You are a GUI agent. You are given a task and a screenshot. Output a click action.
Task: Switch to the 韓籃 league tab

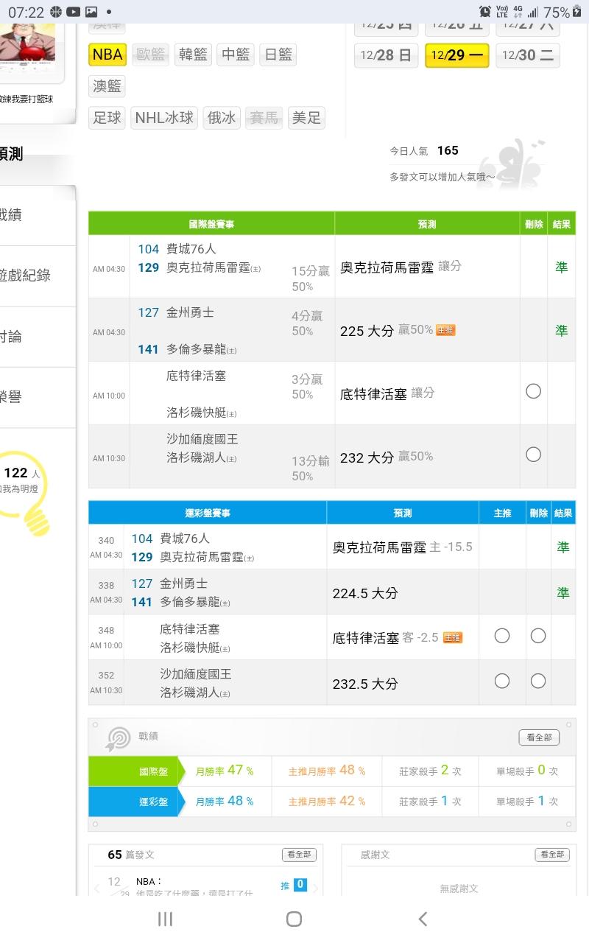coord(193,55)
